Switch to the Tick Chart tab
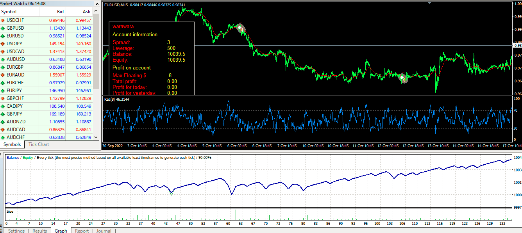The image size is (522, 233). [39, 144]
